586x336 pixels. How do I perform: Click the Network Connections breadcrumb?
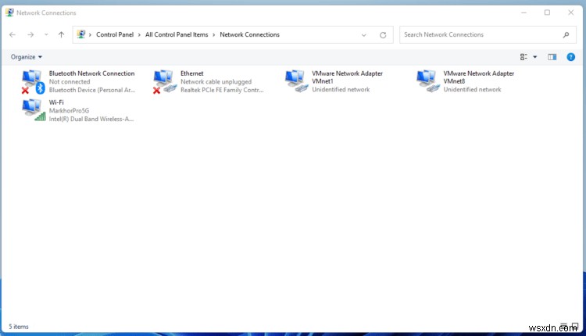[x=249, y=35]
